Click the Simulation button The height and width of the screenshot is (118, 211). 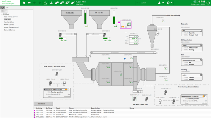click(43, 104)
